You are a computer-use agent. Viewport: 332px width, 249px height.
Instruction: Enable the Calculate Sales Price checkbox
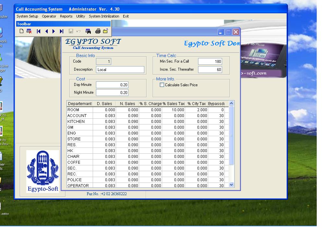click(x=162, y=85)
